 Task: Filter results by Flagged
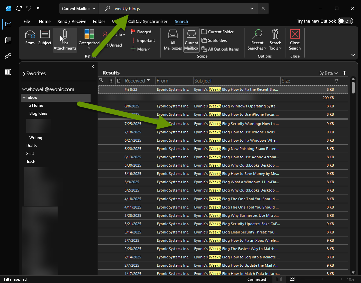(x=141, y=32)
